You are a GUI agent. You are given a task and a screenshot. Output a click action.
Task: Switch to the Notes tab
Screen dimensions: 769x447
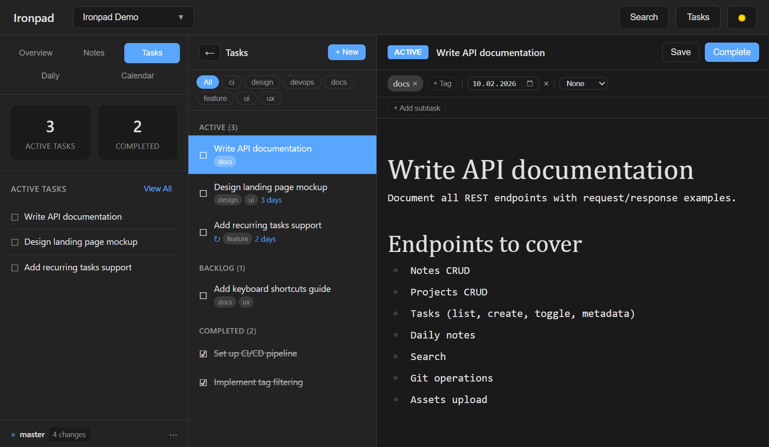pos(93,52)
